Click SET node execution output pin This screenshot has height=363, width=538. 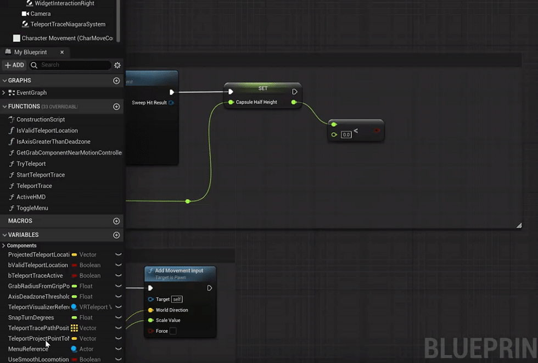point(295,92)
